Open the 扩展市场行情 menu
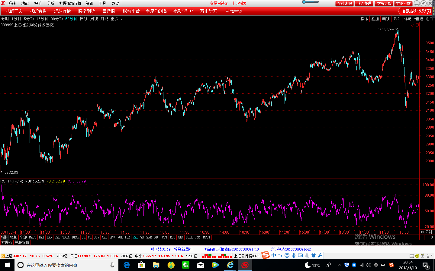This screenshot has height=271, width=435. point(70,3)
